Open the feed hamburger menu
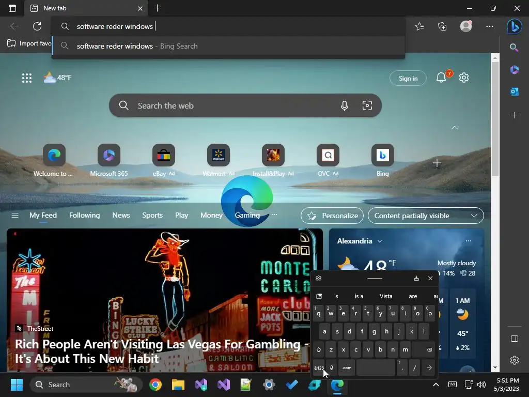Screen dimensions: 529x397 (15, 216)
